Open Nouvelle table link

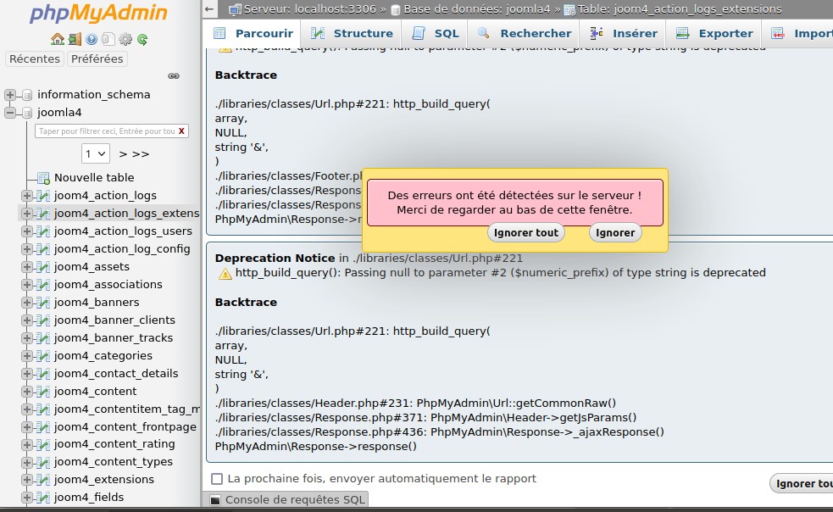(x=94, y=178)
